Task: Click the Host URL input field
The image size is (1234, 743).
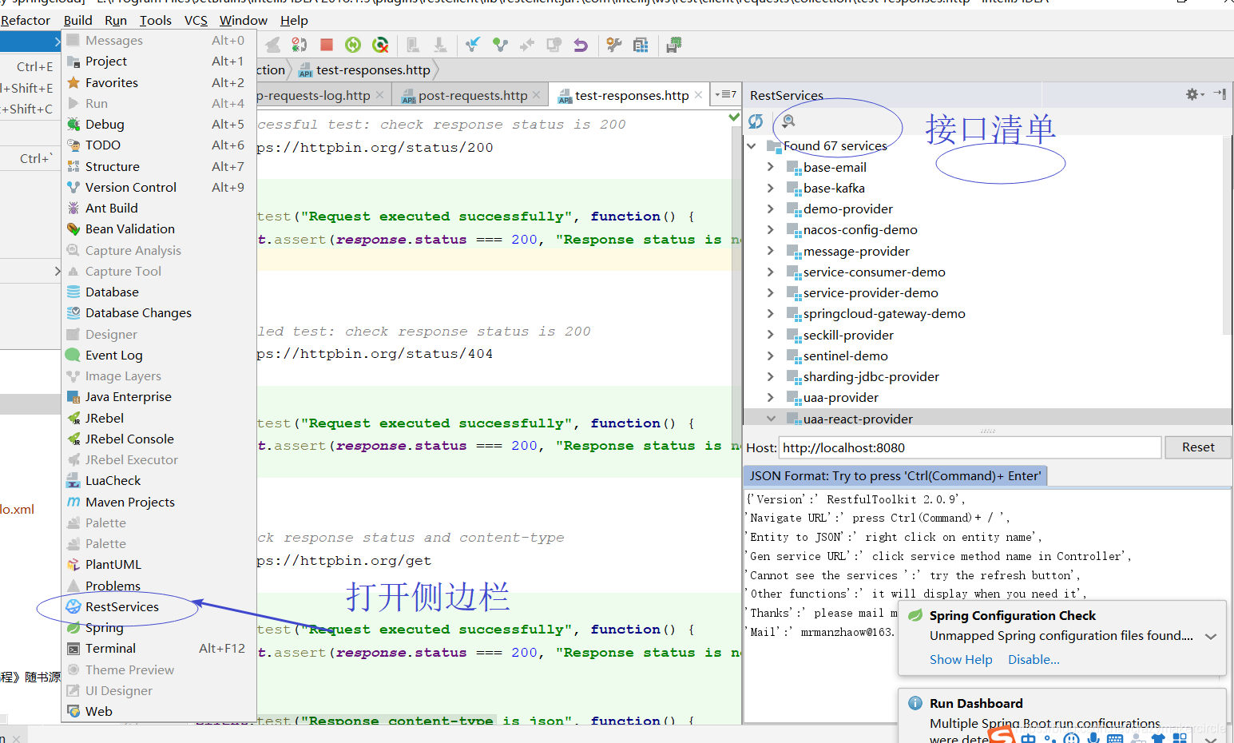Action: tap(970, 447)
